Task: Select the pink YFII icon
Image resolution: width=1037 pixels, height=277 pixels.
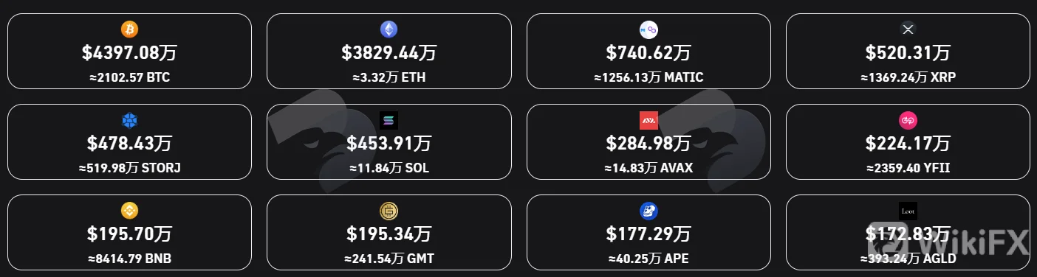Action: [x=908, y=120]
